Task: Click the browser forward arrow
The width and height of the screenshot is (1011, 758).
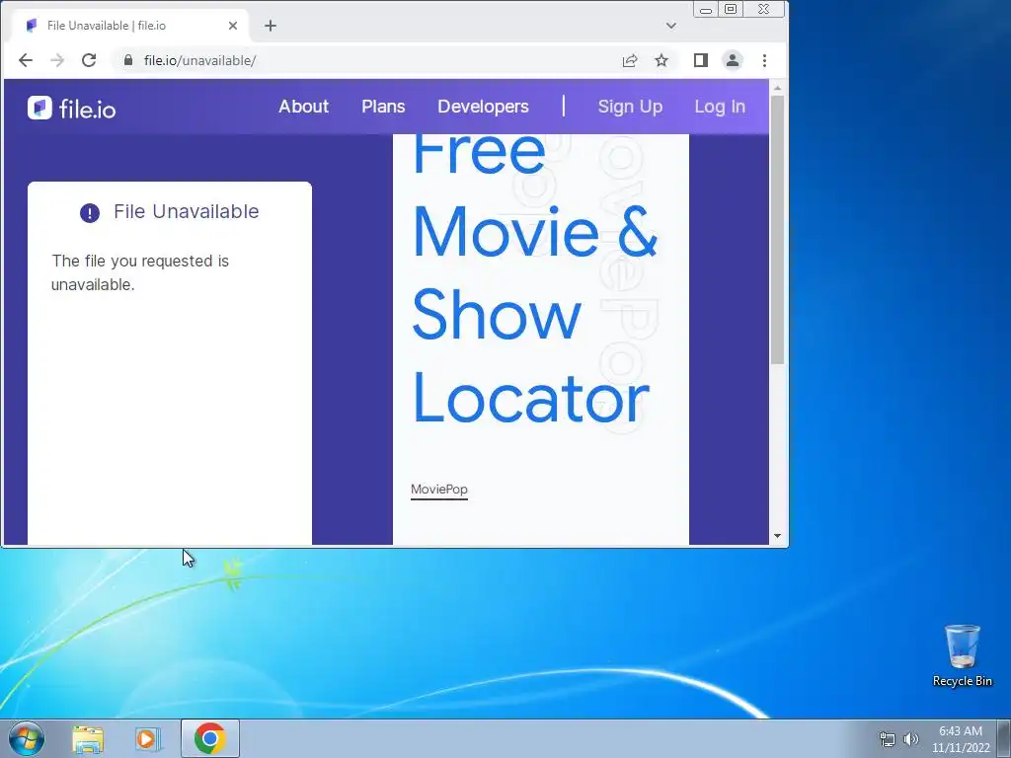Action: point(56,60)
